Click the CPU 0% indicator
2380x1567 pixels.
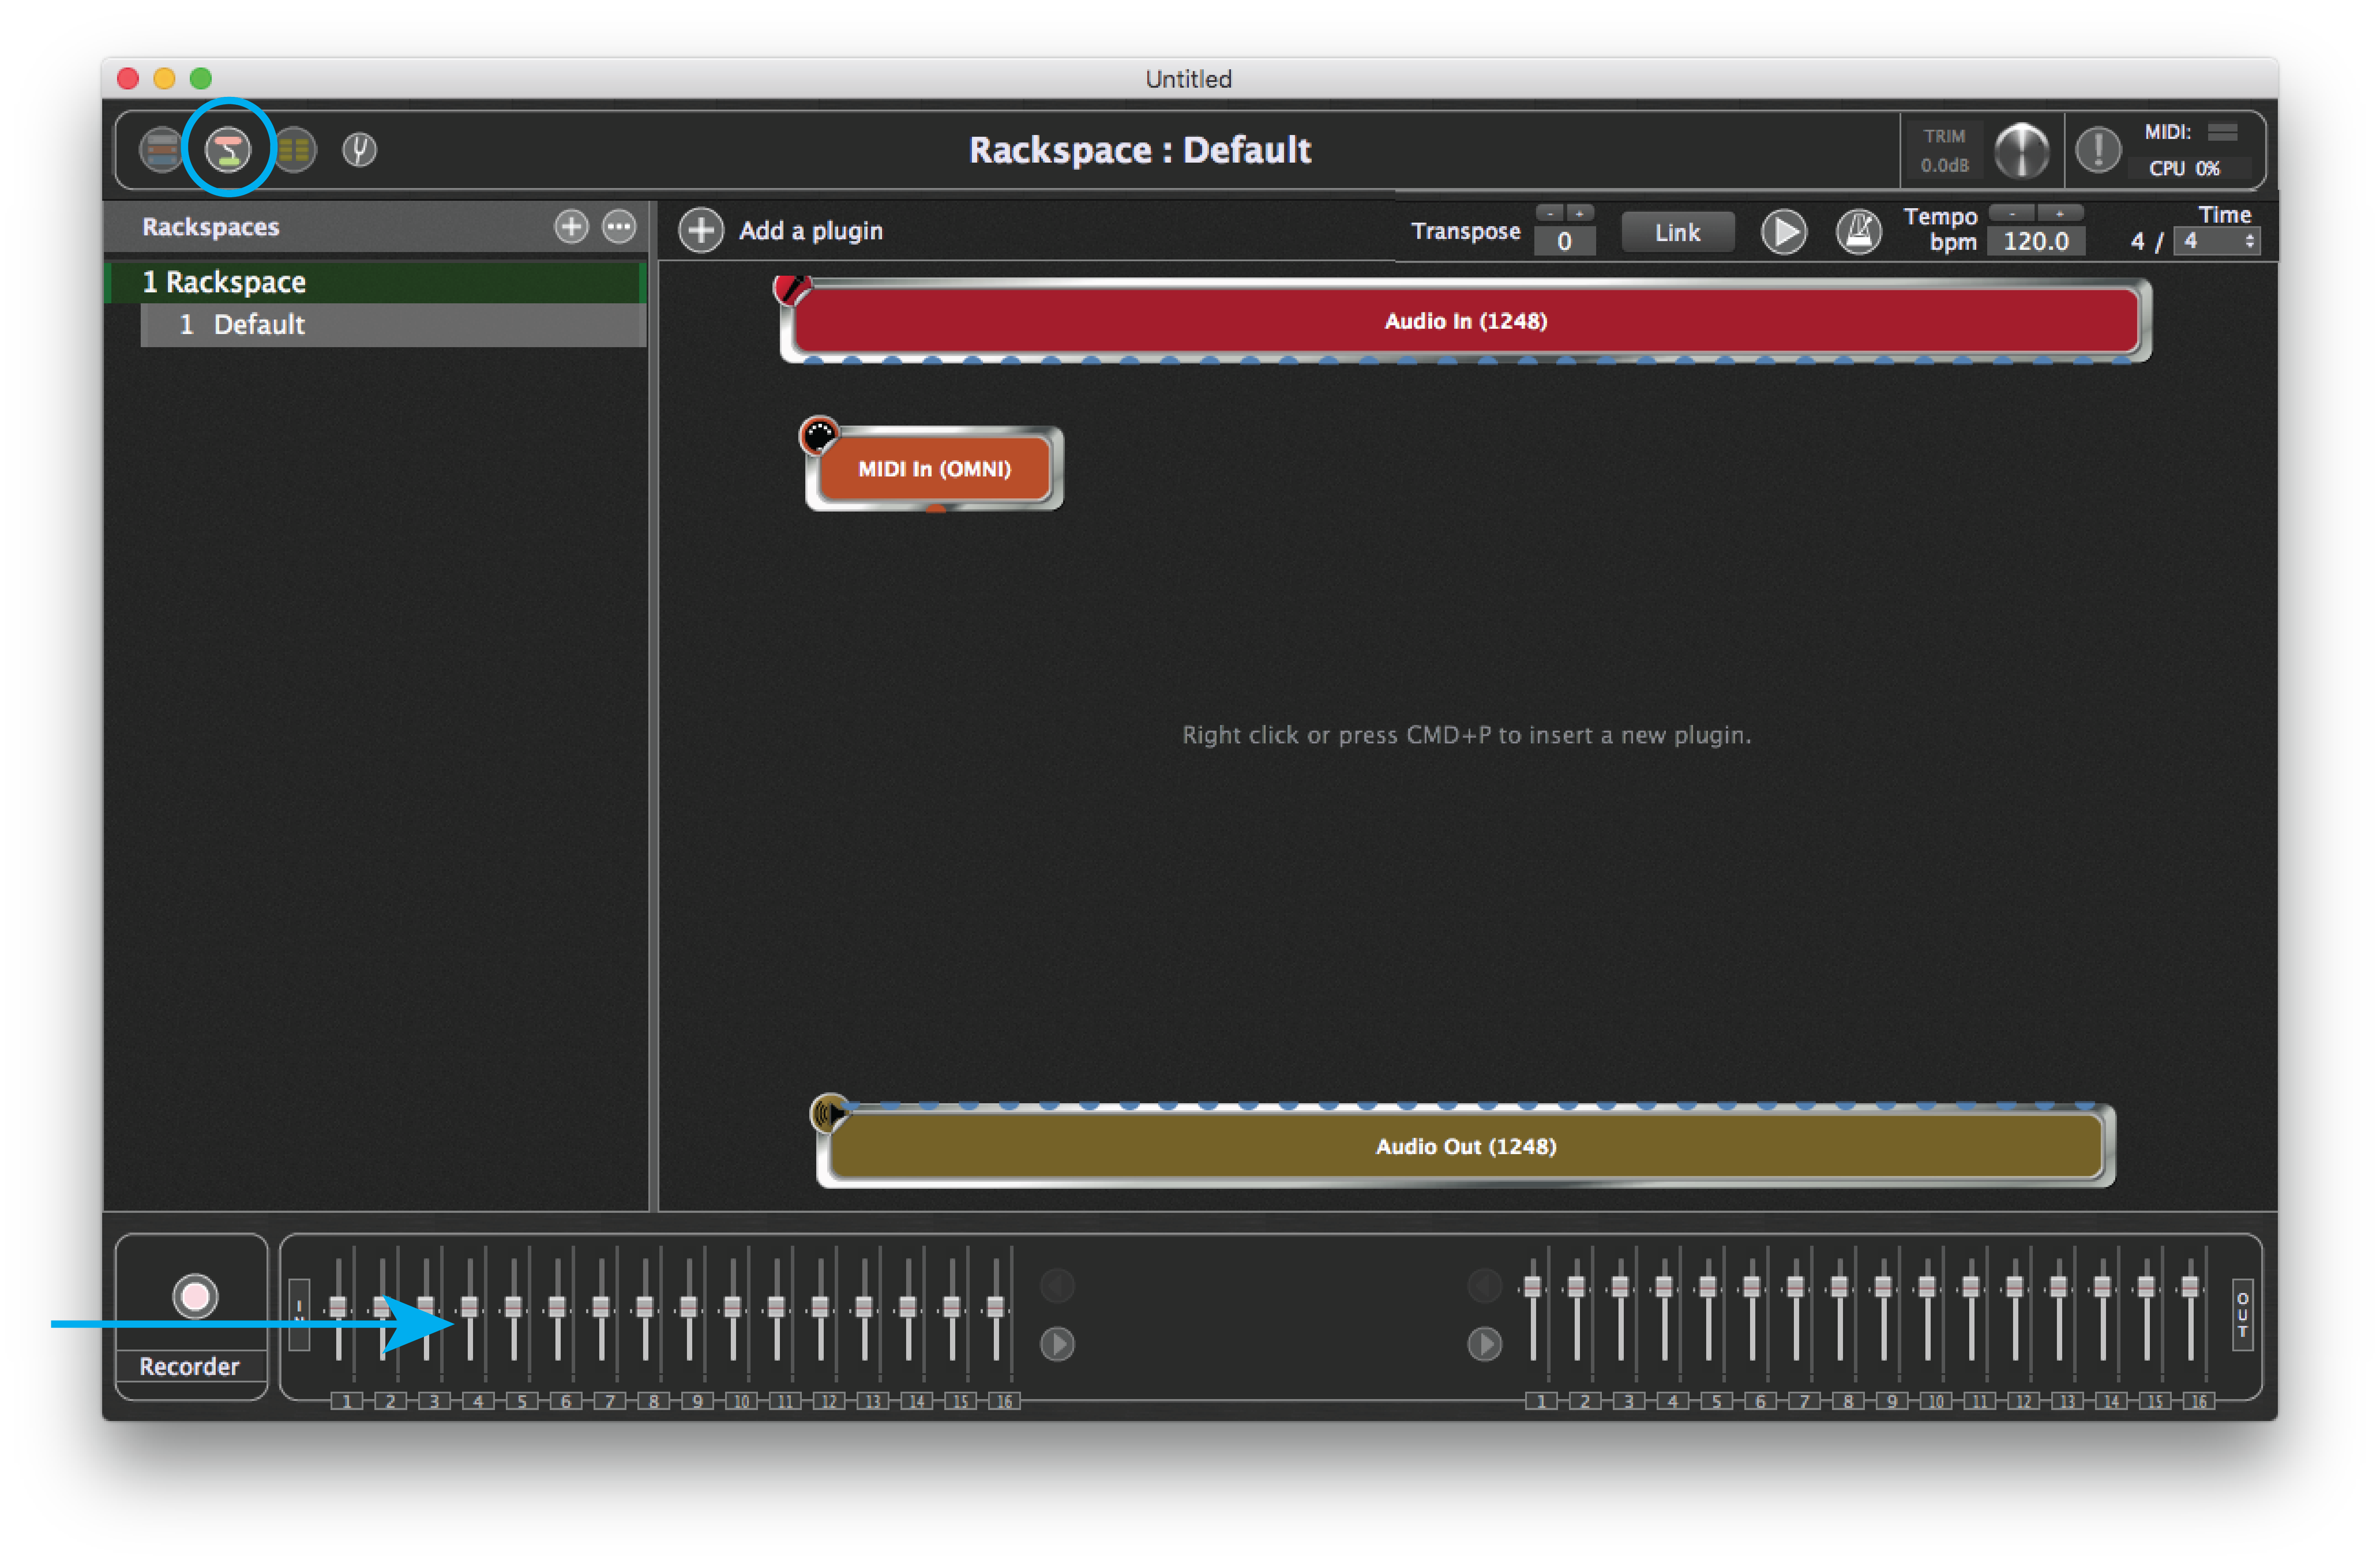point(2184,168)
